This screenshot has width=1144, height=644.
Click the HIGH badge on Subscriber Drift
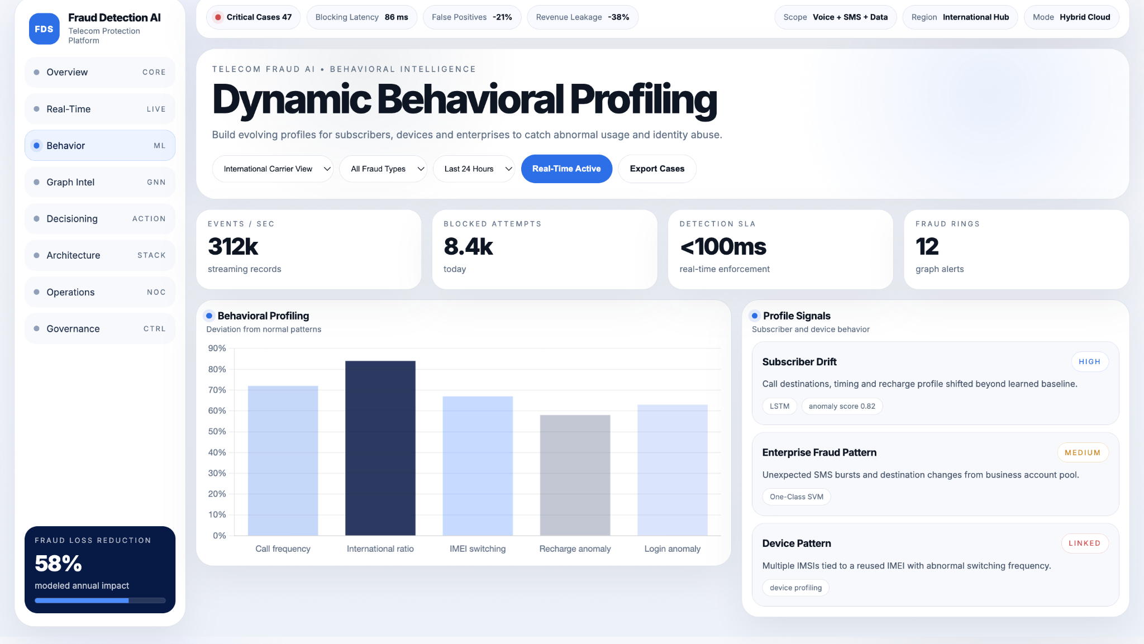click(x=1089, y=362)
